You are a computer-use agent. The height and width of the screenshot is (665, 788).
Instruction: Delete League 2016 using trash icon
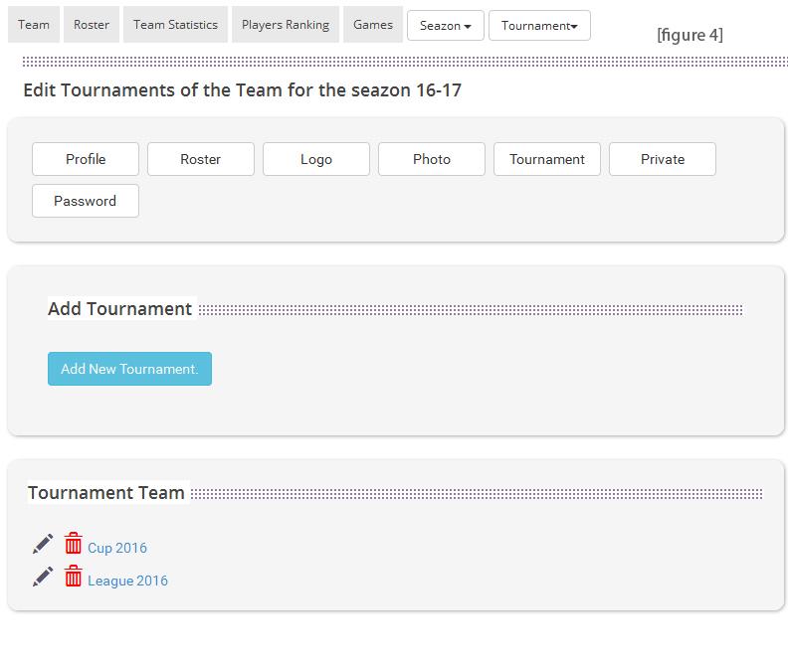74,577
